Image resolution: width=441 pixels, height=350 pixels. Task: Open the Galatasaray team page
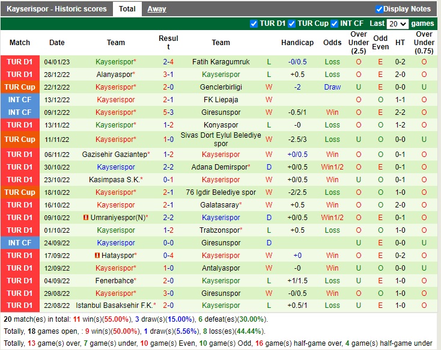pos(219,205)
